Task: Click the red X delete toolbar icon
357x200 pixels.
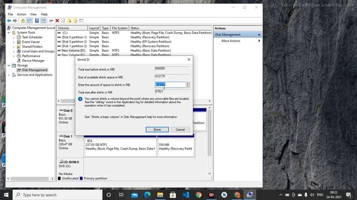Action: pyautogui.click(x=57, y=21)
